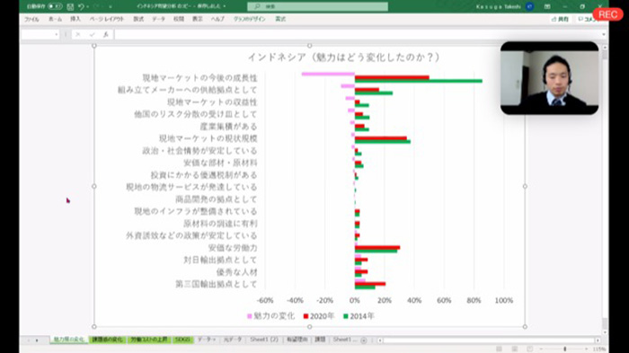Click the formula bar Cancel X icon

78,34
